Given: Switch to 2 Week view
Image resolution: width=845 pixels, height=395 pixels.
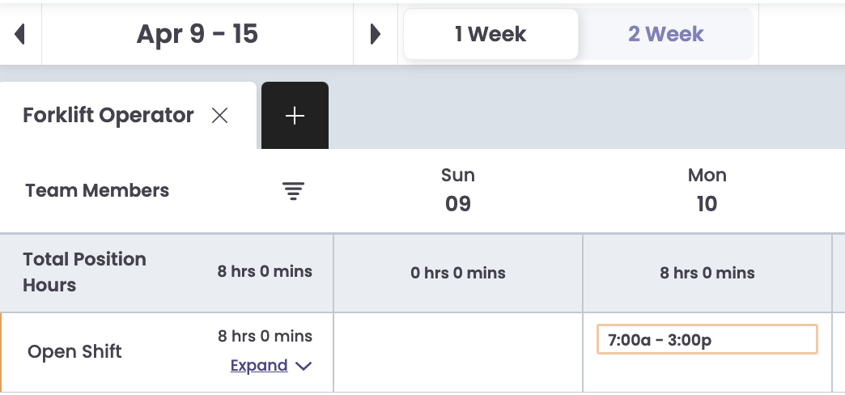Looking at the screenshot, I should 665,34.
